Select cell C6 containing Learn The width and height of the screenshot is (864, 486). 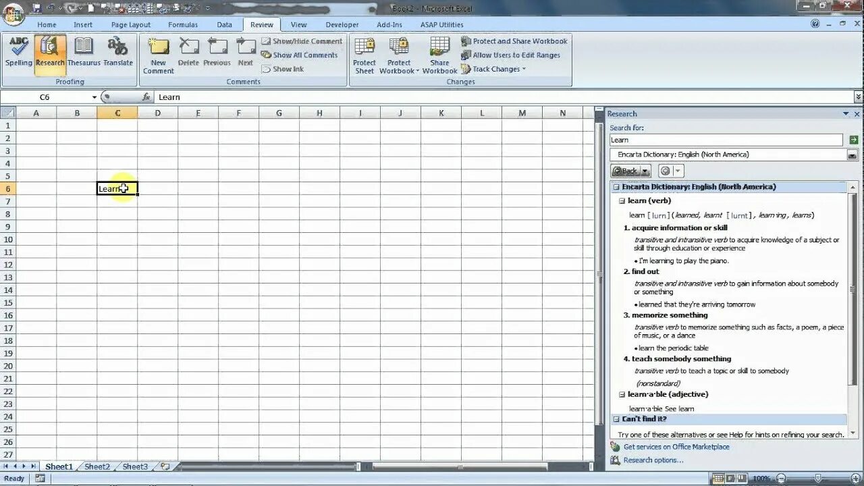click(x=117, y=189)
